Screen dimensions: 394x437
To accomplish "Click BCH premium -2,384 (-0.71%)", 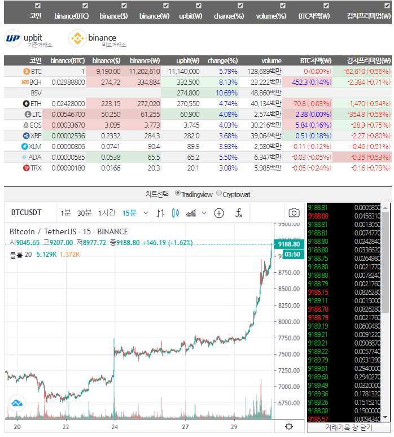I will pyautogui.click(x=369, y=82).
